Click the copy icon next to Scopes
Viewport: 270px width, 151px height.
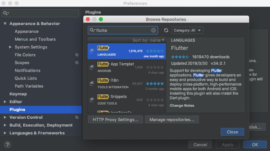tap(77, 62)
